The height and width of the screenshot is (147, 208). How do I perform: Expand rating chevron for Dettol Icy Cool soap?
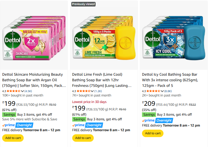[x=162, y=91]
